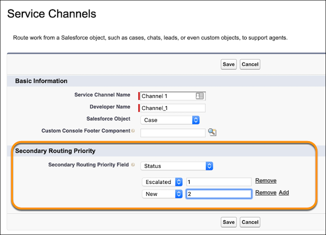Click the contact card icon in Service Channel Name field
326x235 pixels.
coord(199,96)
